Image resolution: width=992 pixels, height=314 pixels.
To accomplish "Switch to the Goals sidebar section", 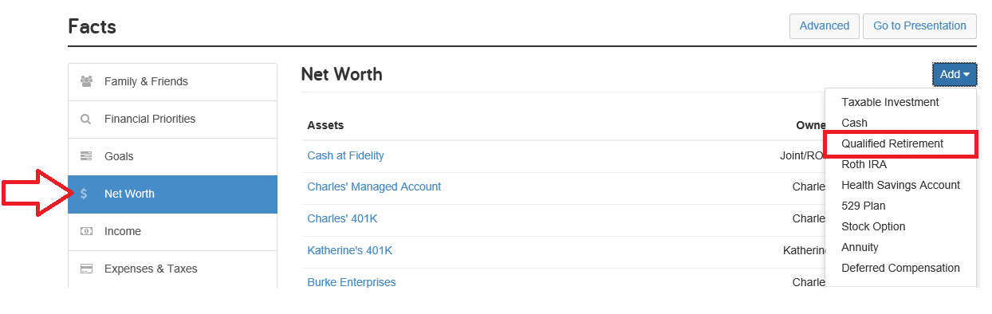I will (x=172, y=156).
